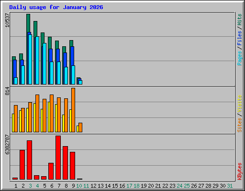245x191 pixels.
Task: Click the orange Sites bar for day 2
Action: point(23,120)
